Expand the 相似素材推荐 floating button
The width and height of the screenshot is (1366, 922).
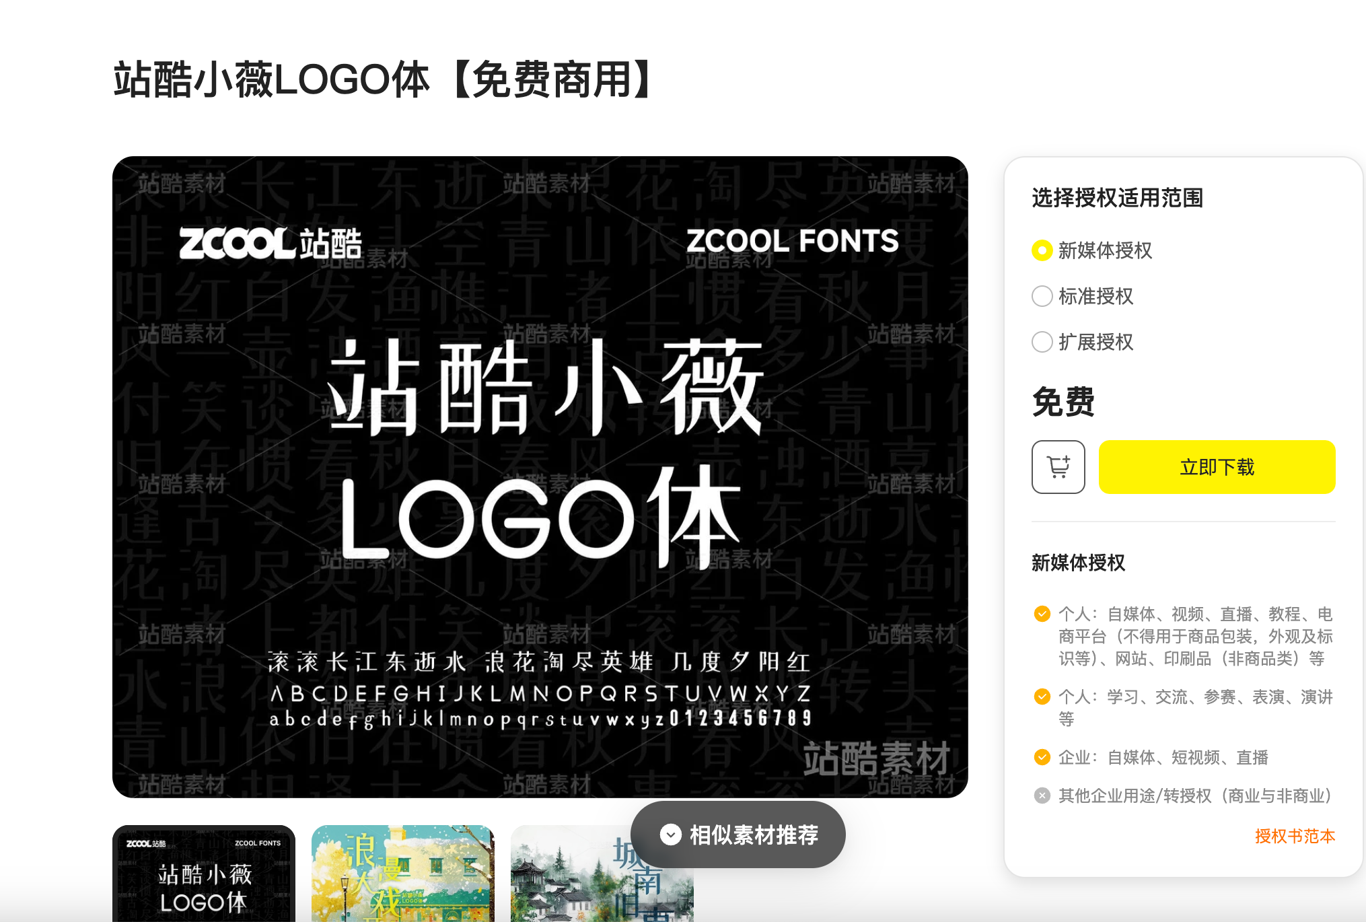click(x=738, y=835)
